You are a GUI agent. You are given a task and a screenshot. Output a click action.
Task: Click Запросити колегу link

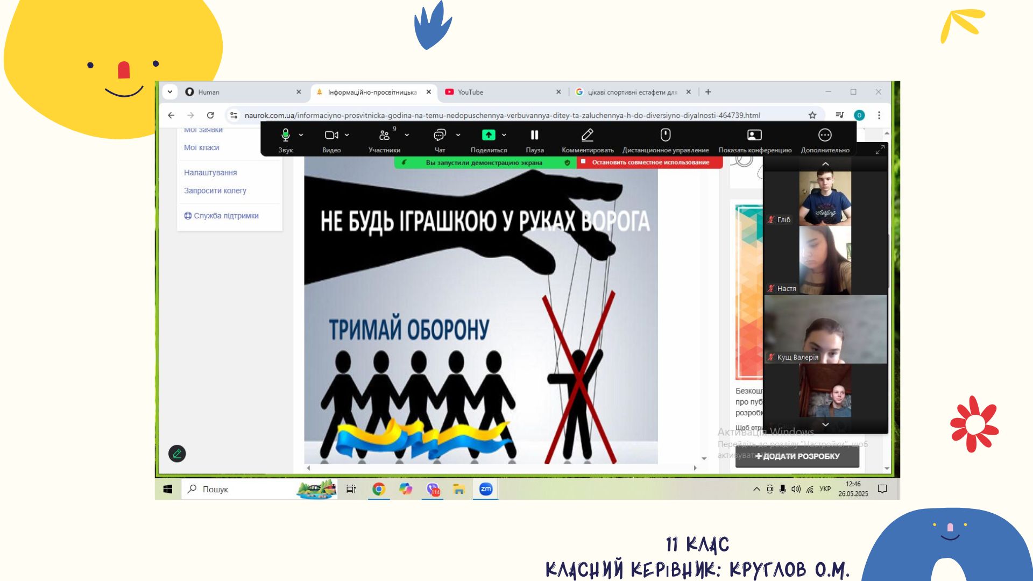(x=215, y=190)
